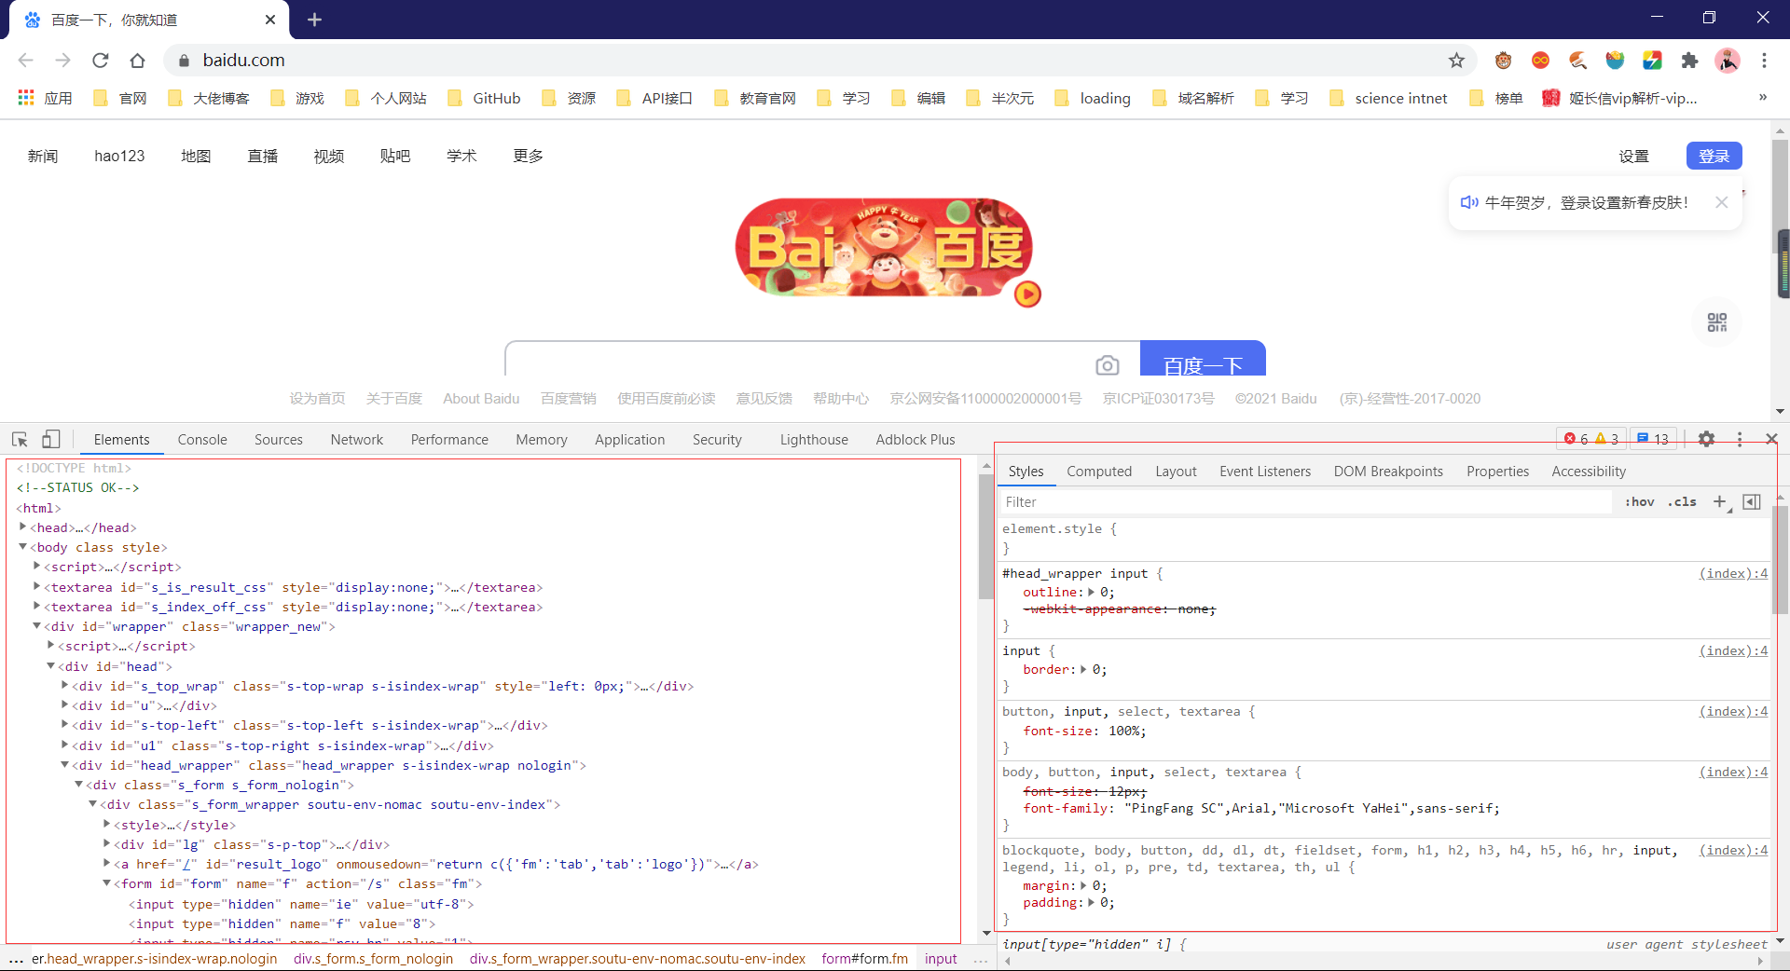Image resolution: width=1790 pixels, height=971 pixels.
Task: Collapse the body element node
Action: [23, 547]
